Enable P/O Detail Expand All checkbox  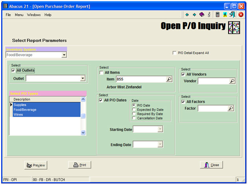(x=175, y=53)
